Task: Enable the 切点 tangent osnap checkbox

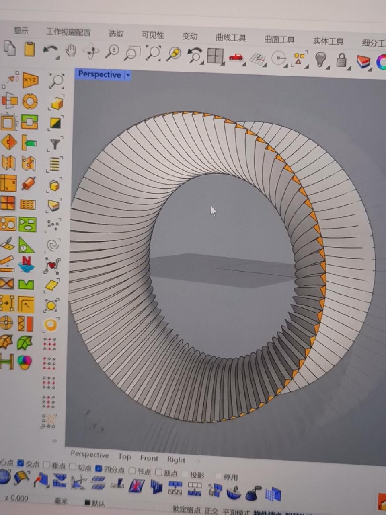Action: point(73,466)
